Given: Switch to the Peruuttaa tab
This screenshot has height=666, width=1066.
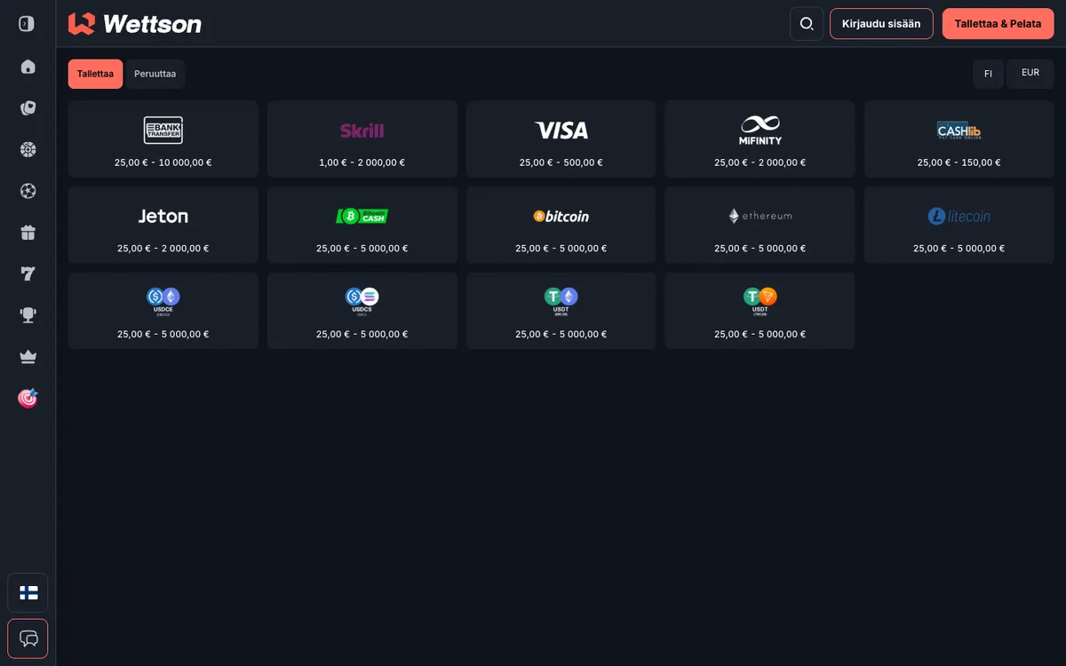Looking at the screenshot, I should pyautogui.click(x=155, y=74).
